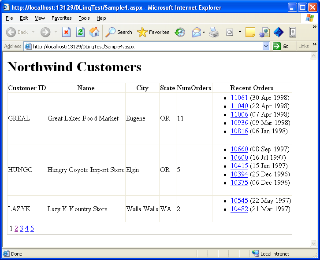Expand the Forward history dropdown arrow
The height and width of the screenshot is (260, 320).
click(56, 32)
